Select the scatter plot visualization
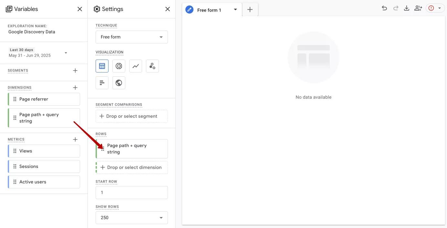The height and width of the screenshot is (228, 447). [x=152, y=66]
